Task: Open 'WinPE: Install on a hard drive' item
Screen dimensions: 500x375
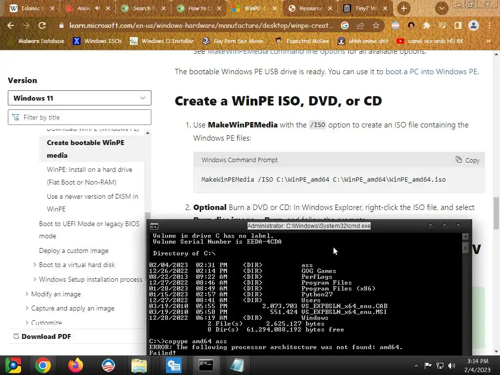Action: (90, 176)
